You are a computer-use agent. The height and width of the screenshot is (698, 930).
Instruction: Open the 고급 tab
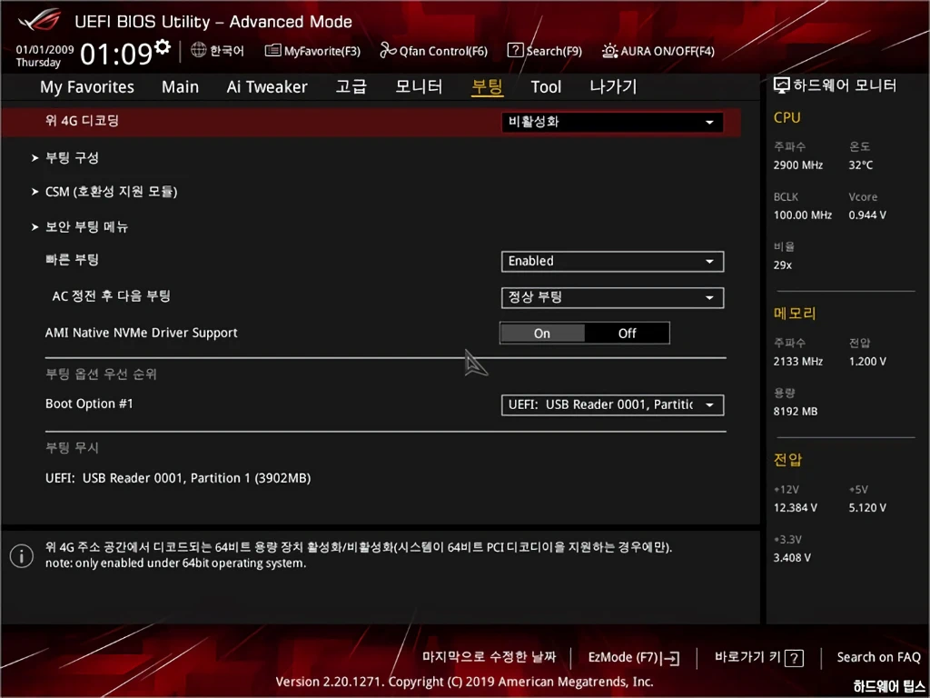tap(351, 86)
